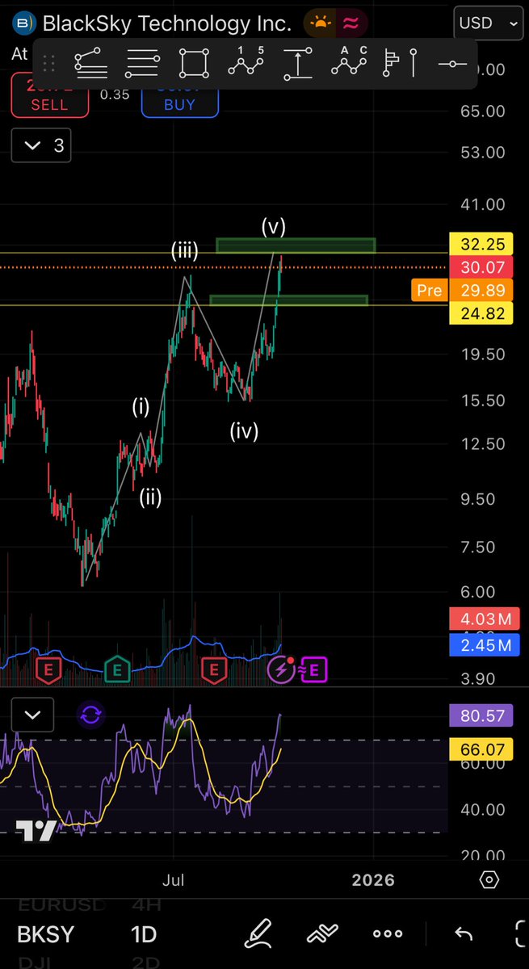Select the lower green rectangle zone
The image size is (529, 969).
pos(289,300)
